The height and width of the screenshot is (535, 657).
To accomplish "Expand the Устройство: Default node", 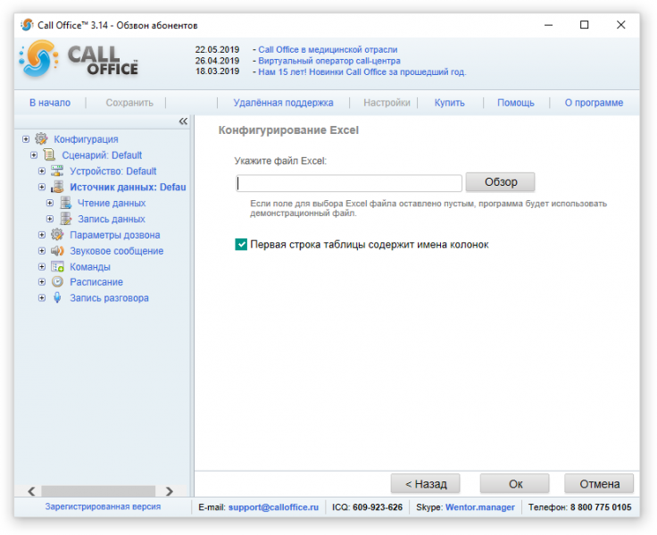I will click(42, 171).
